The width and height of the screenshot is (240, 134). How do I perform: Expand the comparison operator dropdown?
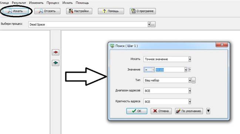(153, 70)
